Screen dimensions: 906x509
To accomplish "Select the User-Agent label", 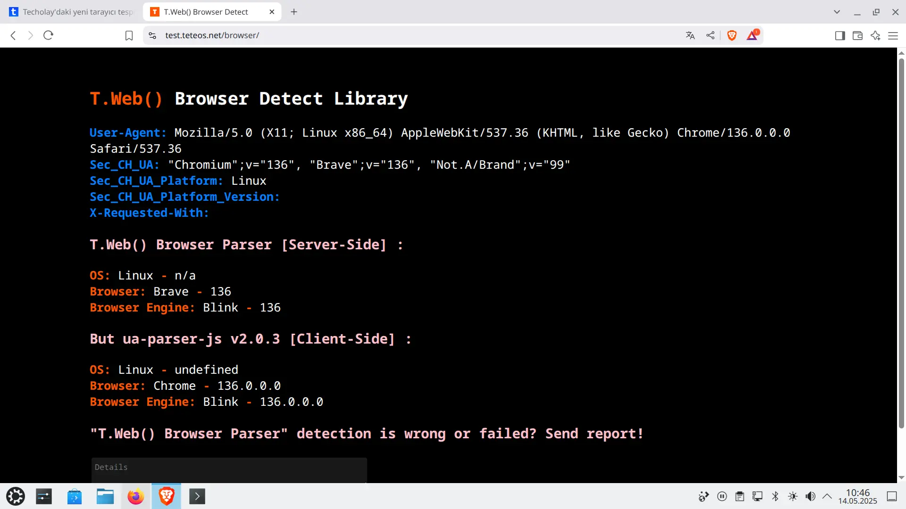I will tap(128, 133).
